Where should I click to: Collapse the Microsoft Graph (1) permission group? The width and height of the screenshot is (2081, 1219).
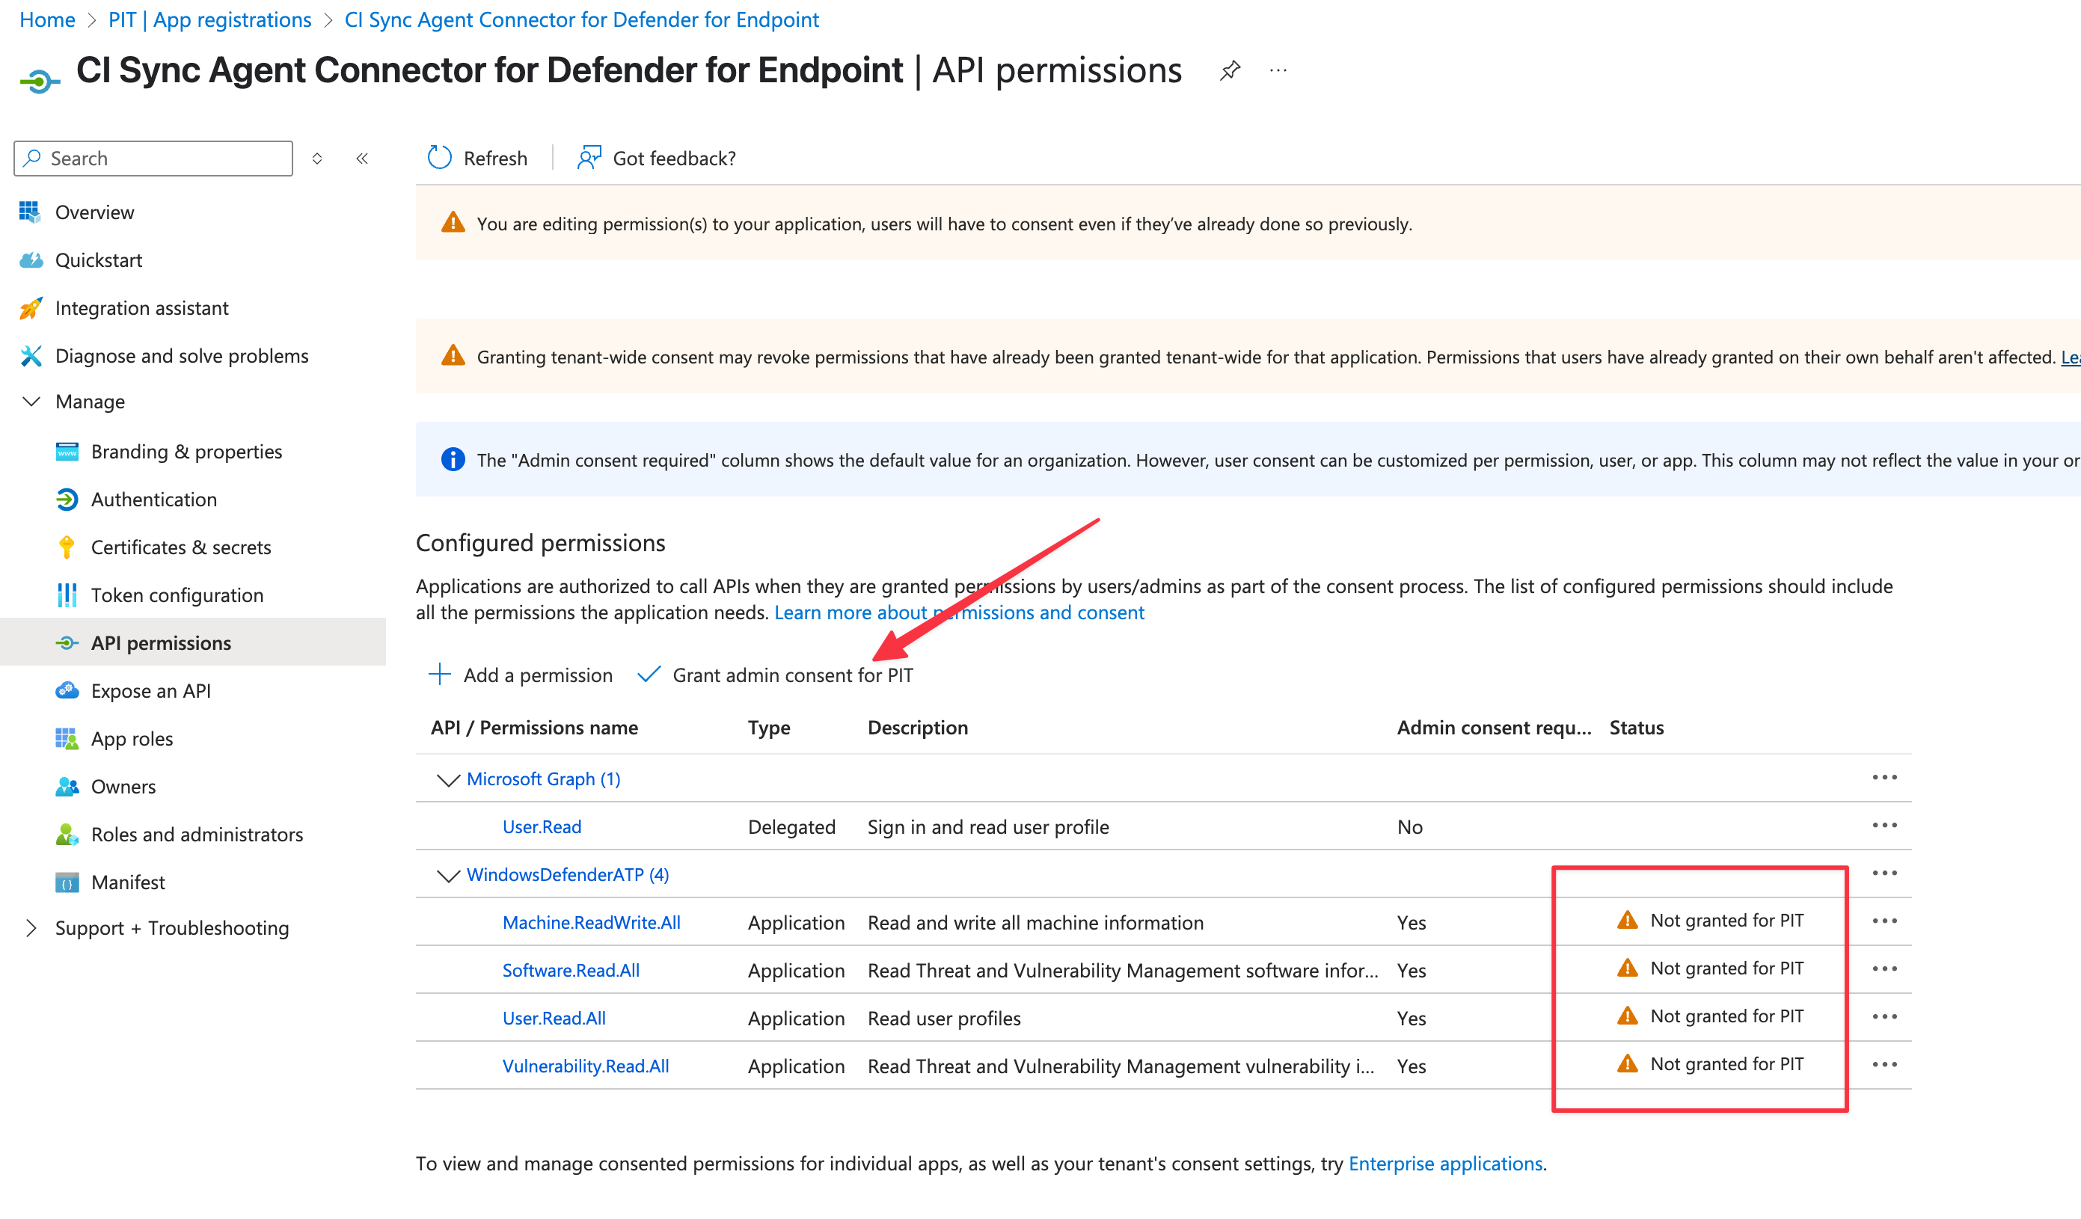pos(447,779)
